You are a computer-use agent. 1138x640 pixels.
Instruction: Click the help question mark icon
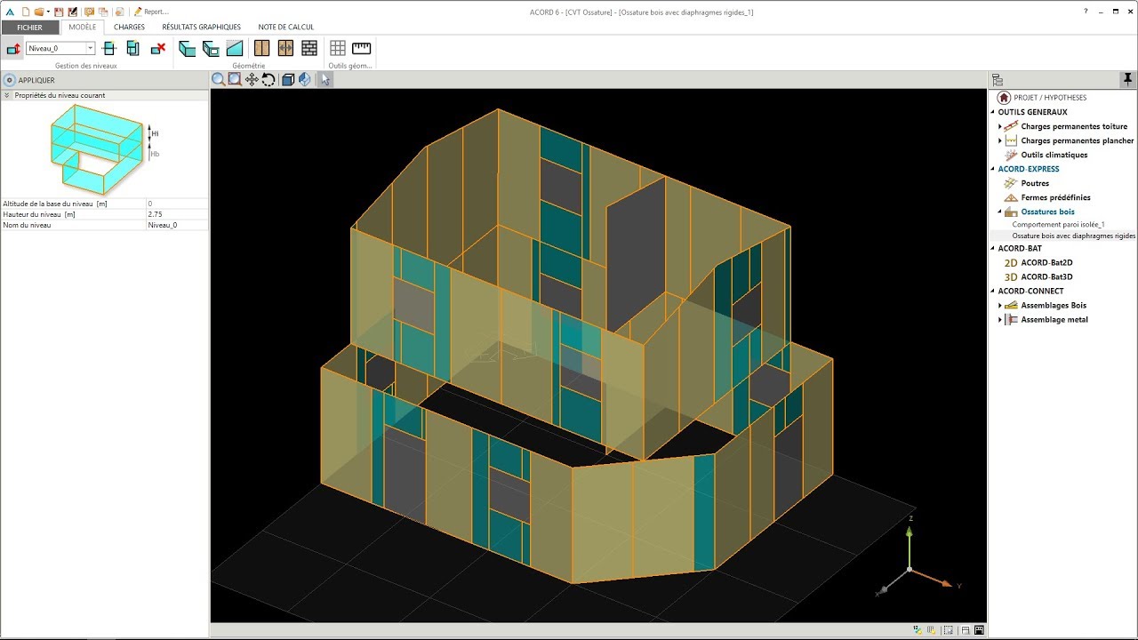coord(1086,12)
